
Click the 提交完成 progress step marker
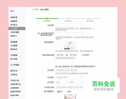click(90, 19)
